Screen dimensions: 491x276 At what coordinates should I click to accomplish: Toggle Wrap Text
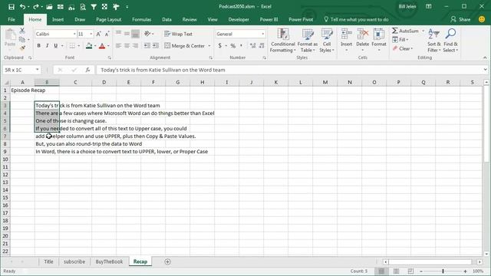[x=179, y=34]
